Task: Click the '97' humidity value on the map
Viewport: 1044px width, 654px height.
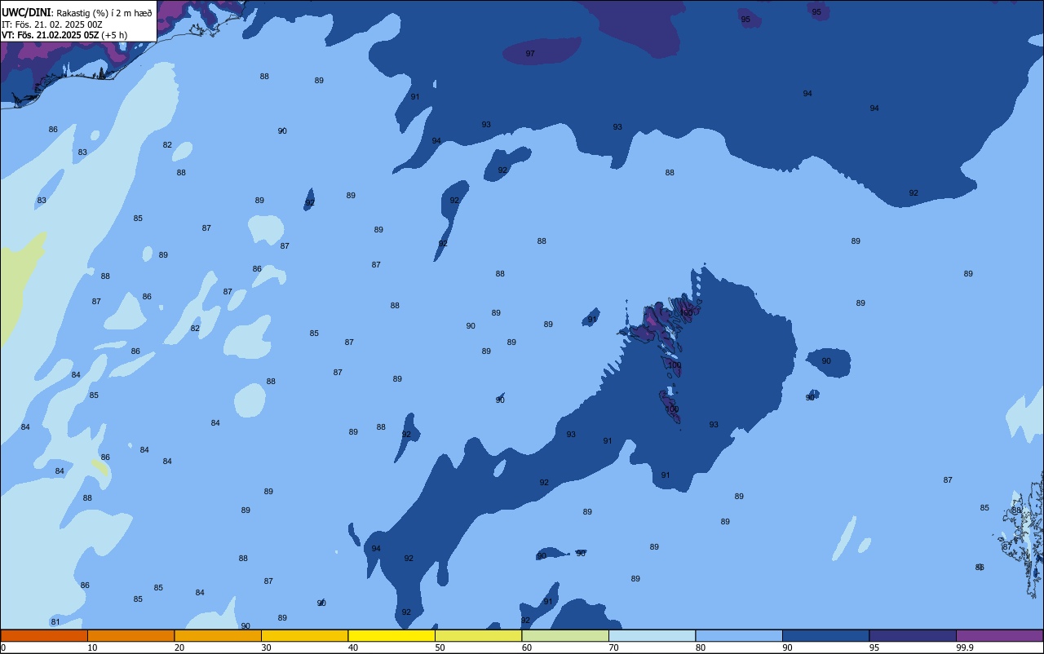Action: click(x=530, y=53)
